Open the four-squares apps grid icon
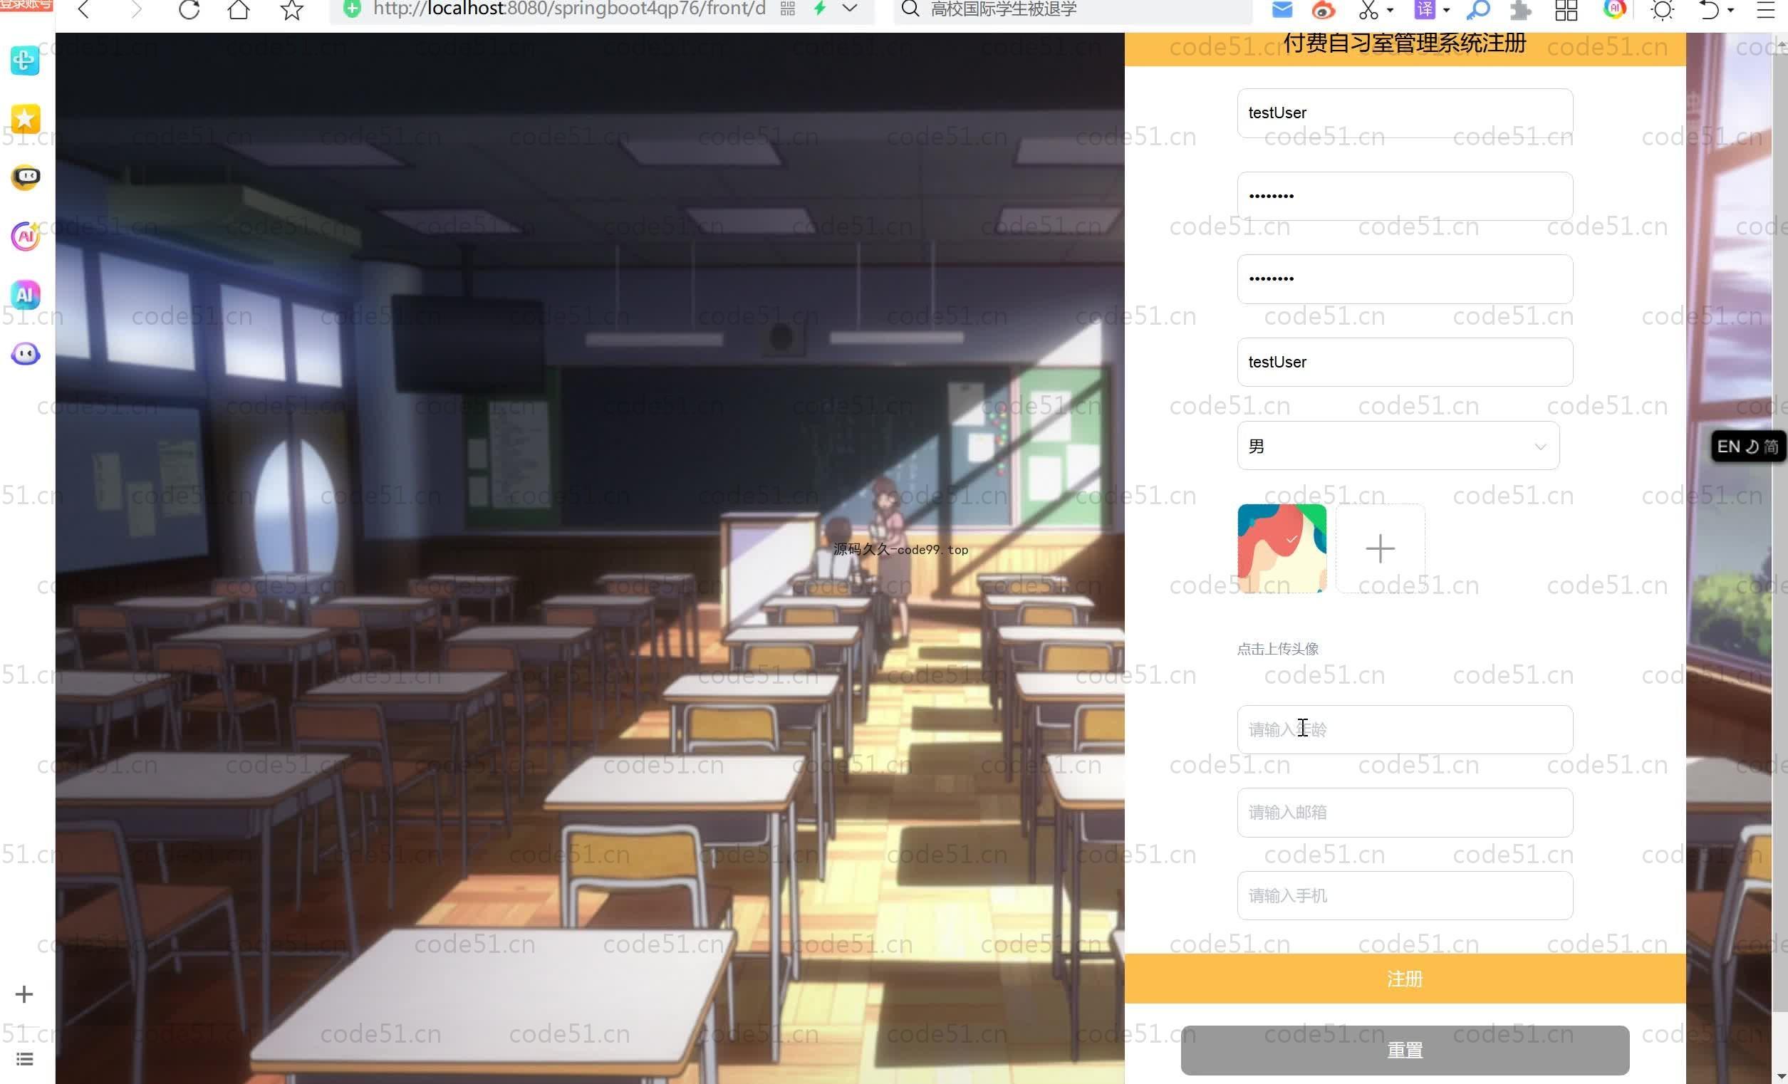The image size is (1788, 1084). pyautogui.click(x=1566, y=9)
